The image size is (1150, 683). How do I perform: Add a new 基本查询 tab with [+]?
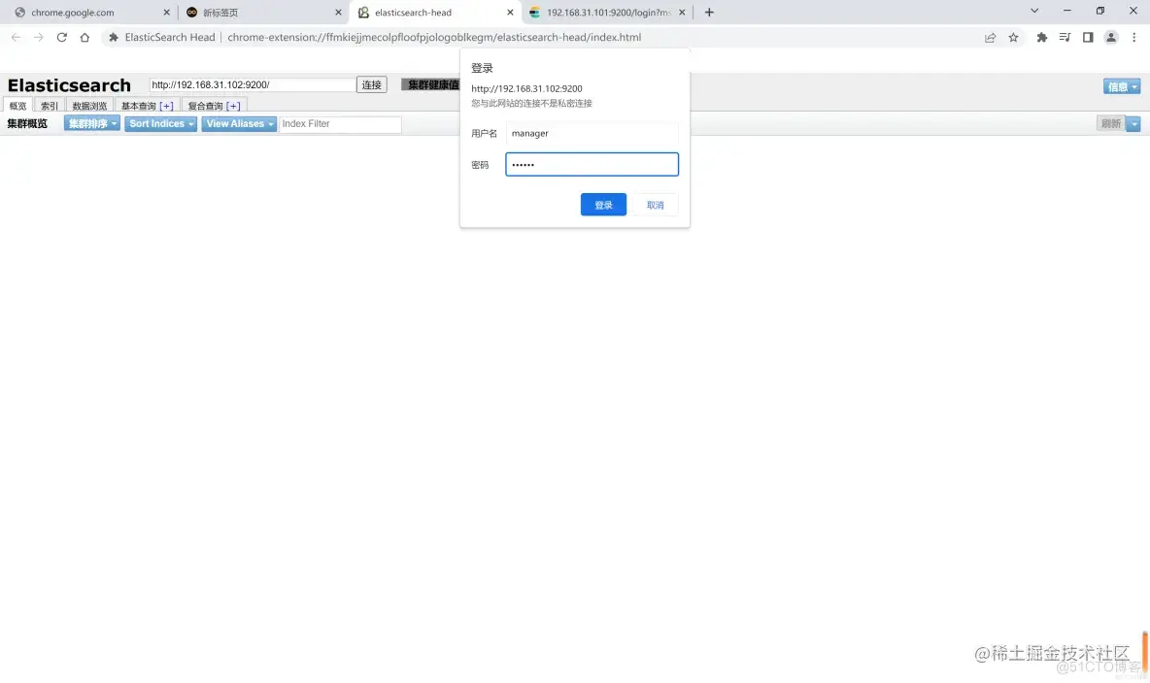point(166,106)
